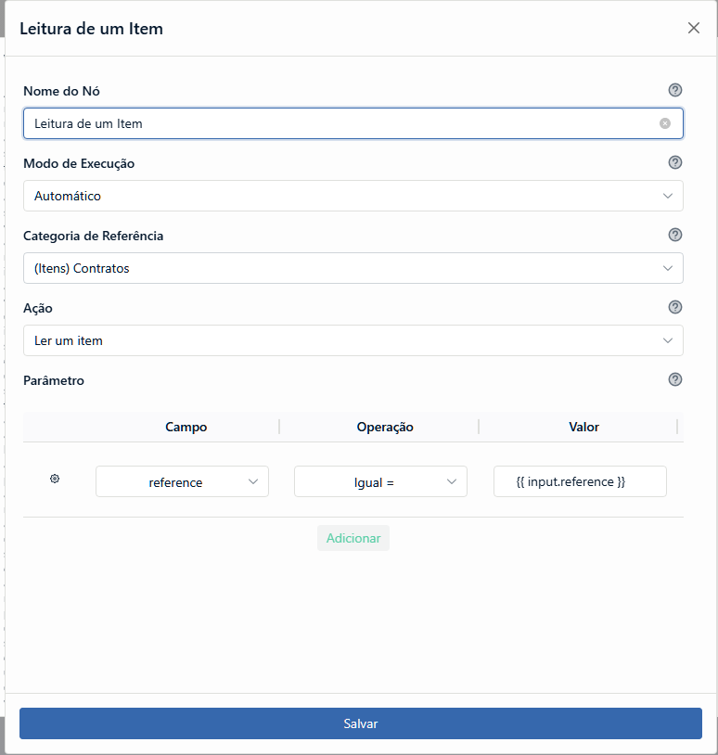Click help icon beside Ação
Image resolution: width=718 pixels, height=755 pixels.
675,307
